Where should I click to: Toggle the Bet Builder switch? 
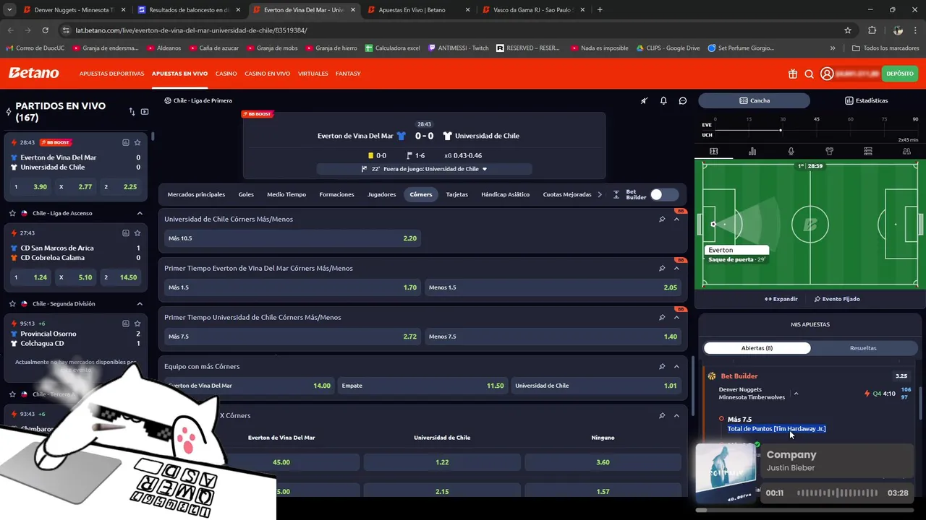(x=663, y=194)
